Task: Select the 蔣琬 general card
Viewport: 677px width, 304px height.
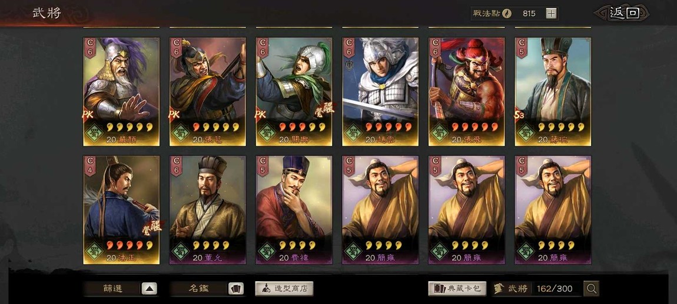Action: tap(553, 92)
